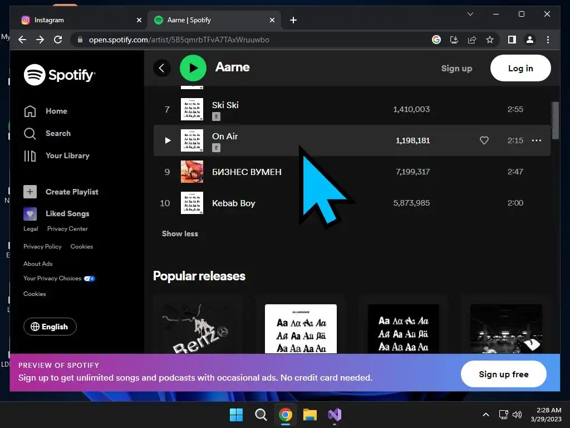The height and width of the screenshot is (428, 570).
Task: Open the БИЗНЕС ВУМЕН song title
Action: pos(247,172)
